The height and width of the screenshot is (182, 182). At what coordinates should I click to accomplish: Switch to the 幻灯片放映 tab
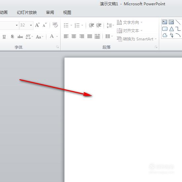27,13
